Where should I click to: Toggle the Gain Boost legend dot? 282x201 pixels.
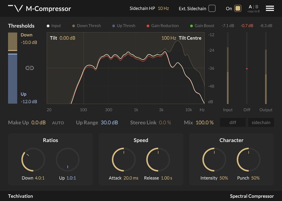click(191, 26)
